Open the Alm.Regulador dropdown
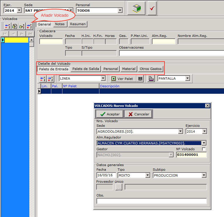 point(204,143)
